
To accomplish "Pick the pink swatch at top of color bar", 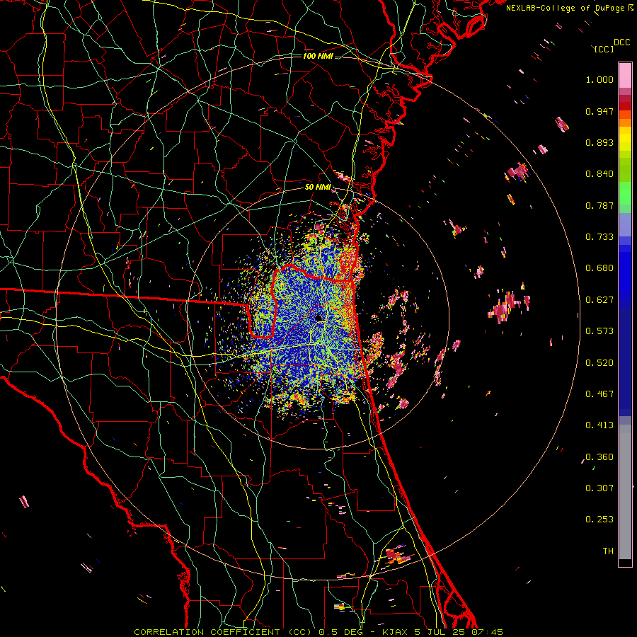I will pos(625,76).
